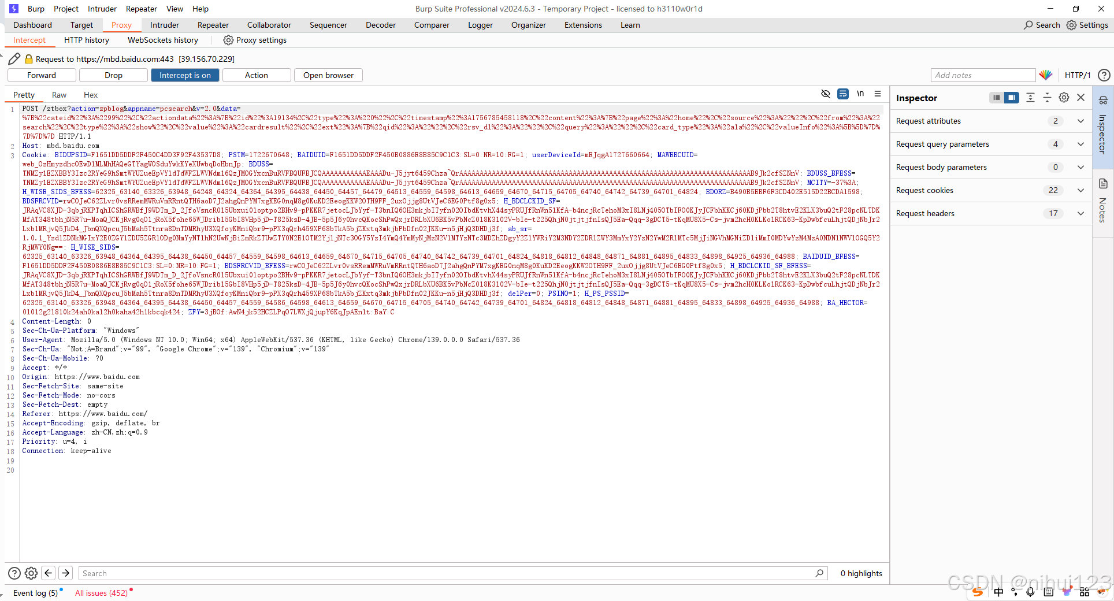Open All issues (452) link
This screenshot has height=601, width=1114.
pyautogui.click(x=101, y=593)
